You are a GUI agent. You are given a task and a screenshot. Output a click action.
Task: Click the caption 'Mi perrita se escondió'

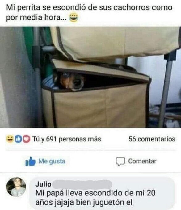tap(46, 7)
